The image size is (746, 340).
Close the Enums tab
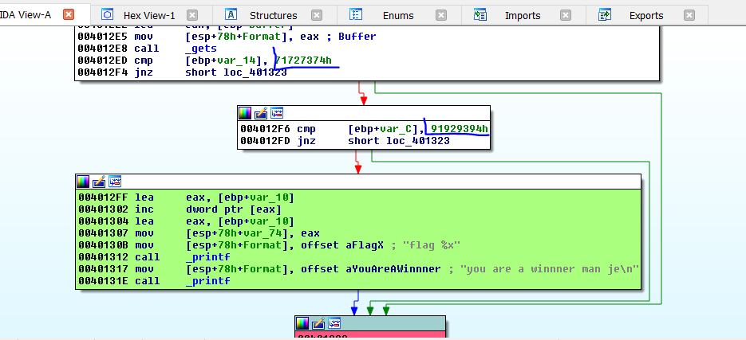tap(440, 15)
